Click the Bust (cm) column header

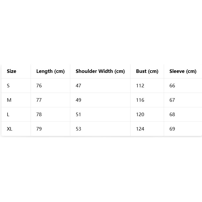click(x=147, y=71)
